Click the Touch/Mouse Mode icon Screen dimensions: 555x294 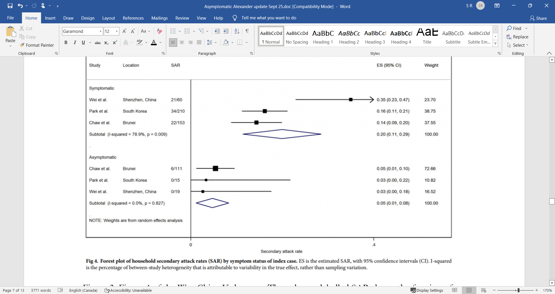click(43, 6)
